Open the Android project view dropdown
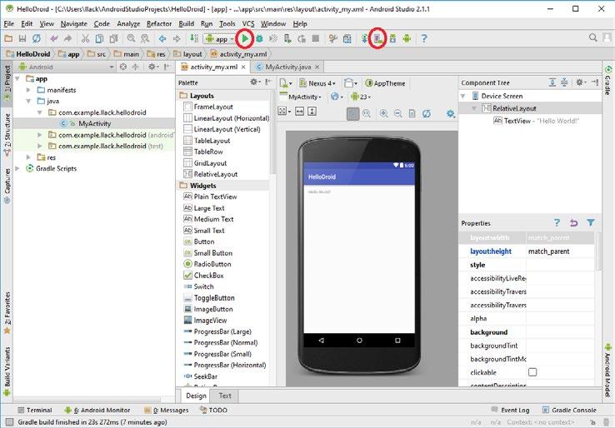This screenshot has height=428, width=615. (x=66, y=67)
